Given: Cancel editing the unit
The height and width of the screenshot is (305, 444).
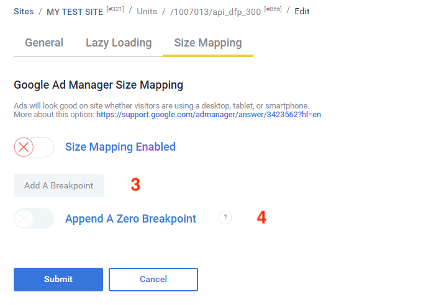Looking at the screenshot, I should click(x=153, y=280).
